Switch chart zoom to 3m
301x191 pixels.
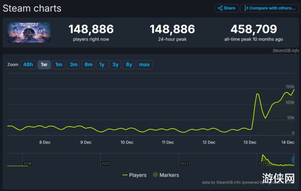(73, 65)
